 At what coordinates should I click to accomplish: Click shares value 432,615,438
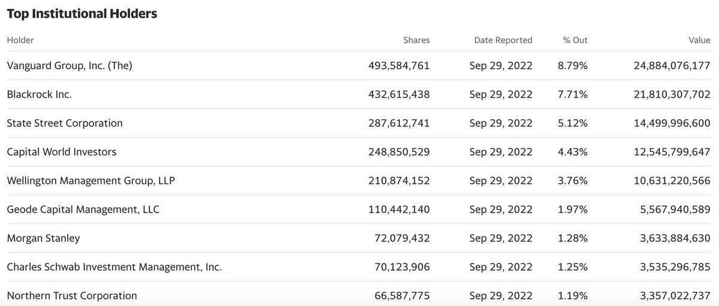click(399, 95)
